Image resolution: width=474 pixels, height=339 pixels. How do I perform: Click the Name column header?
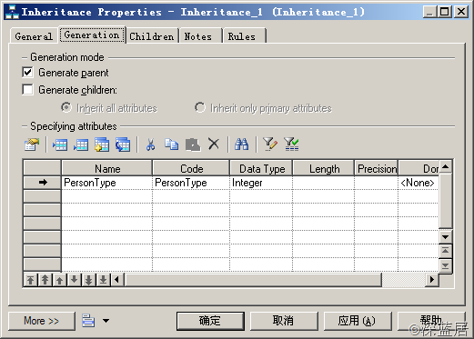(x=106, y=168)
